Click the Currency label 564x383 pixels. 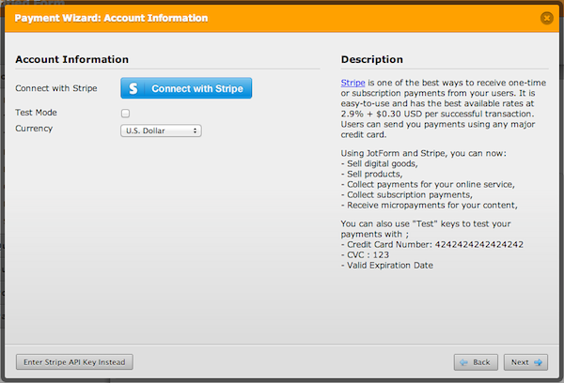(x=34, y=129)
